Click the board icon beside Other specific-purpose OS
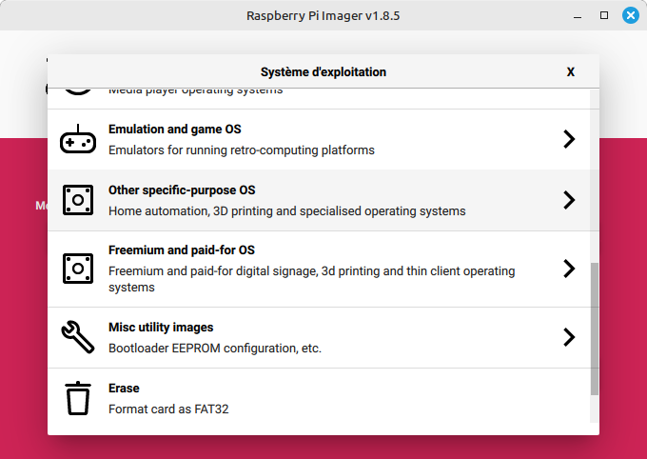Screen dimensions: 647x459 coord(78,200)
